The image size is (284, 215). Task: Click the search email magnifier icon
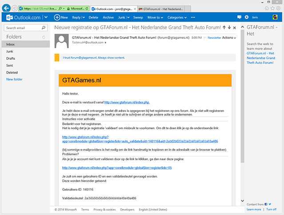[x=43, y=27]
